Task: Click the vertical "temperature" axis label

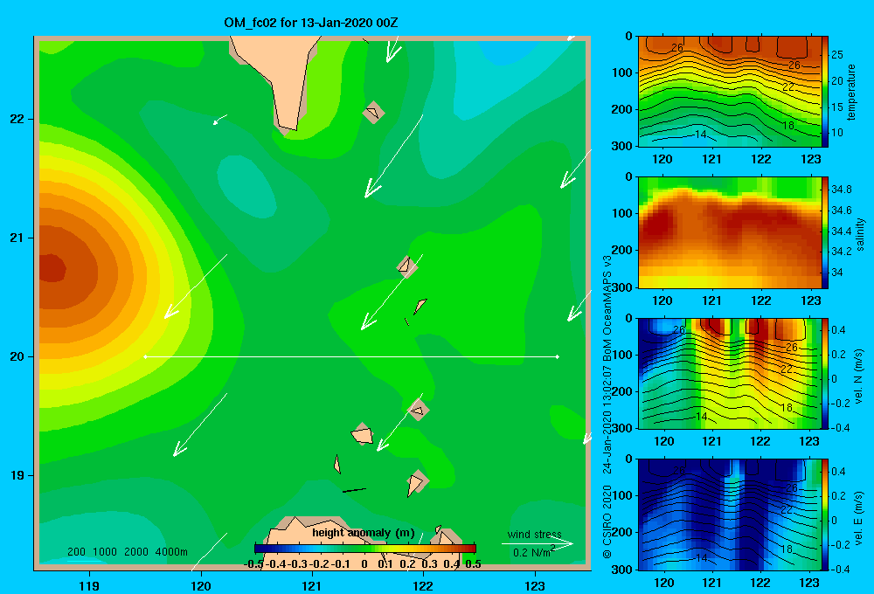Action: (x=851, y=92)
